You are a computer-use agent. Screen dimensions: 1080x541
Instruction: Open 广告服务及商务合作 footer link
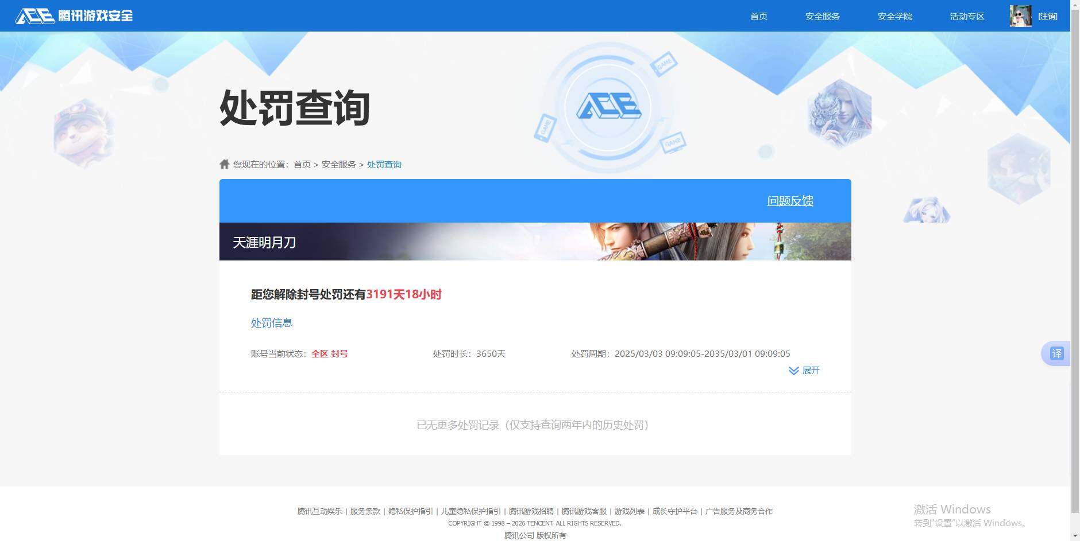[x=739, y=511]
